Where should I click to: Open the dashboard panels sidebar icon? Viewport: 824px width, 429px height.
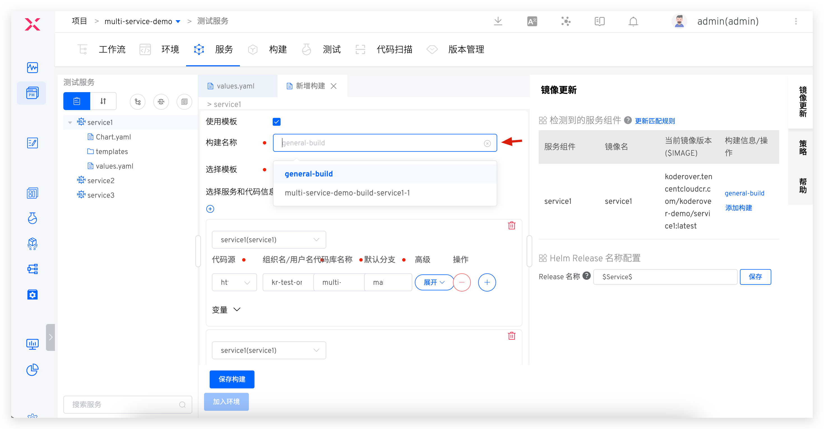click(x=32, y=193)
